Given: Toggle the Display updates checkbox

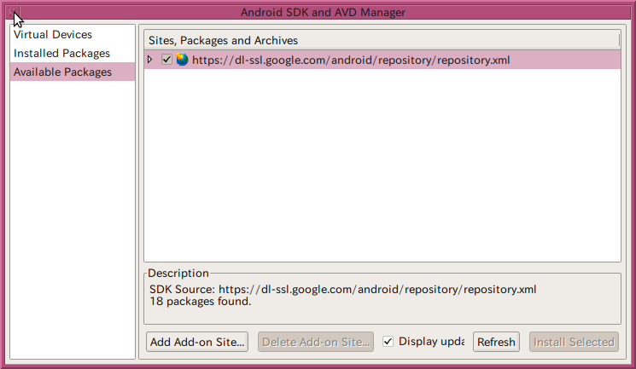Looking at the screenshot, I should 388,342.
